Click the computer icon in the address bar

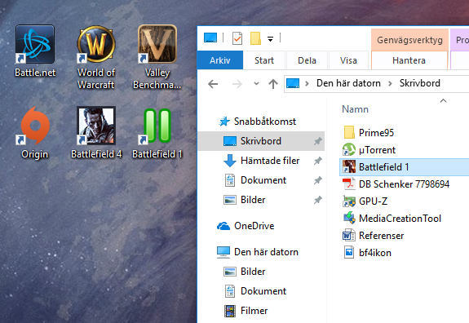click(x=293, y=83)
